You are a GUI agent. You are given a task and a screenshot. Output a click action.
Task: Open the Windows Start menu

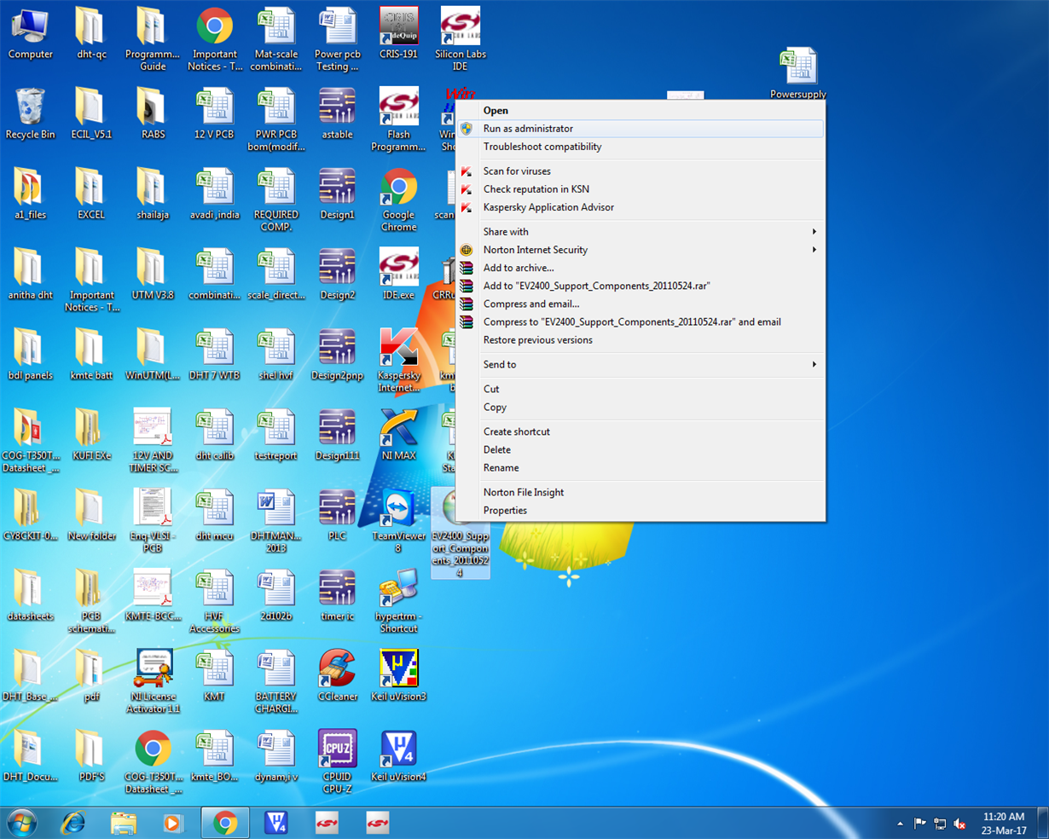(21, 823)
